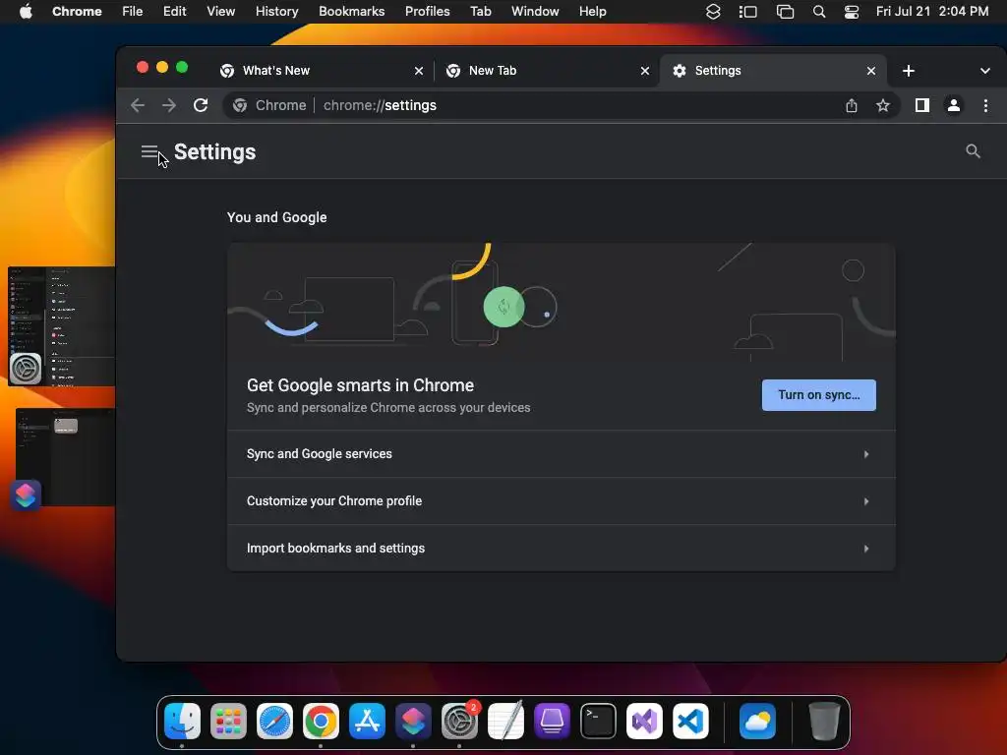Click the Turn on sync button

818,395
